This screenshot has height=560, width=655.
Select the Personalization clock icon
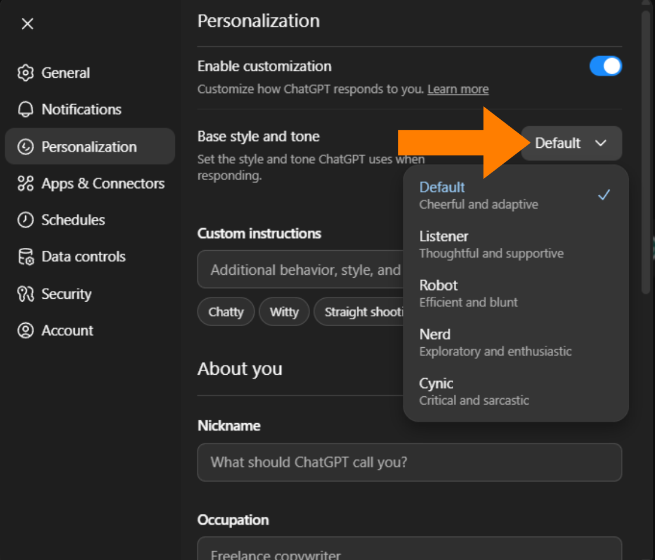pos(26,146)
